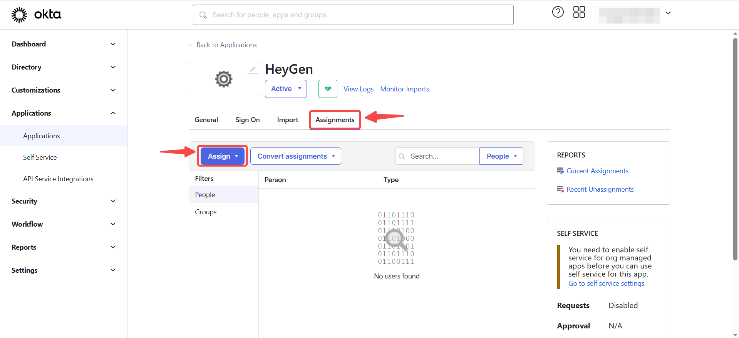
Task: Click the scrollbar down arrow
Action: tap(735, 335)
